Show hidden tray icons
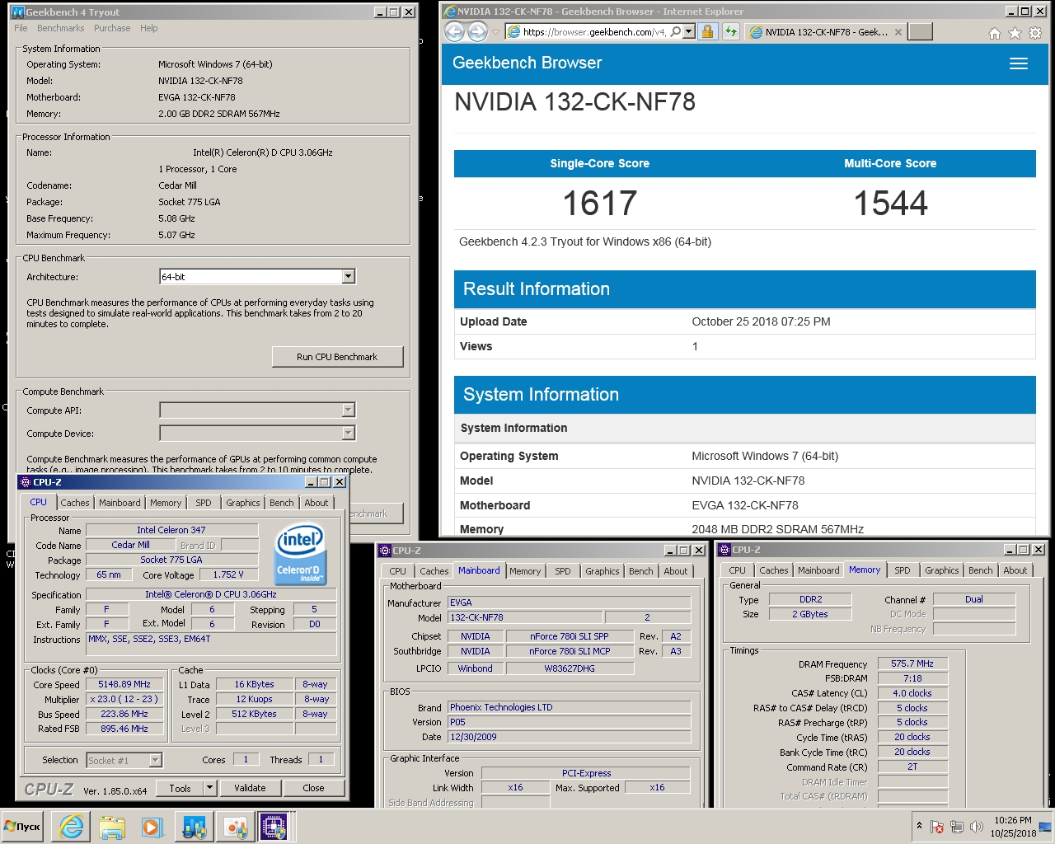Viewport: 1055px width, 844px height. tap(919, 826)
